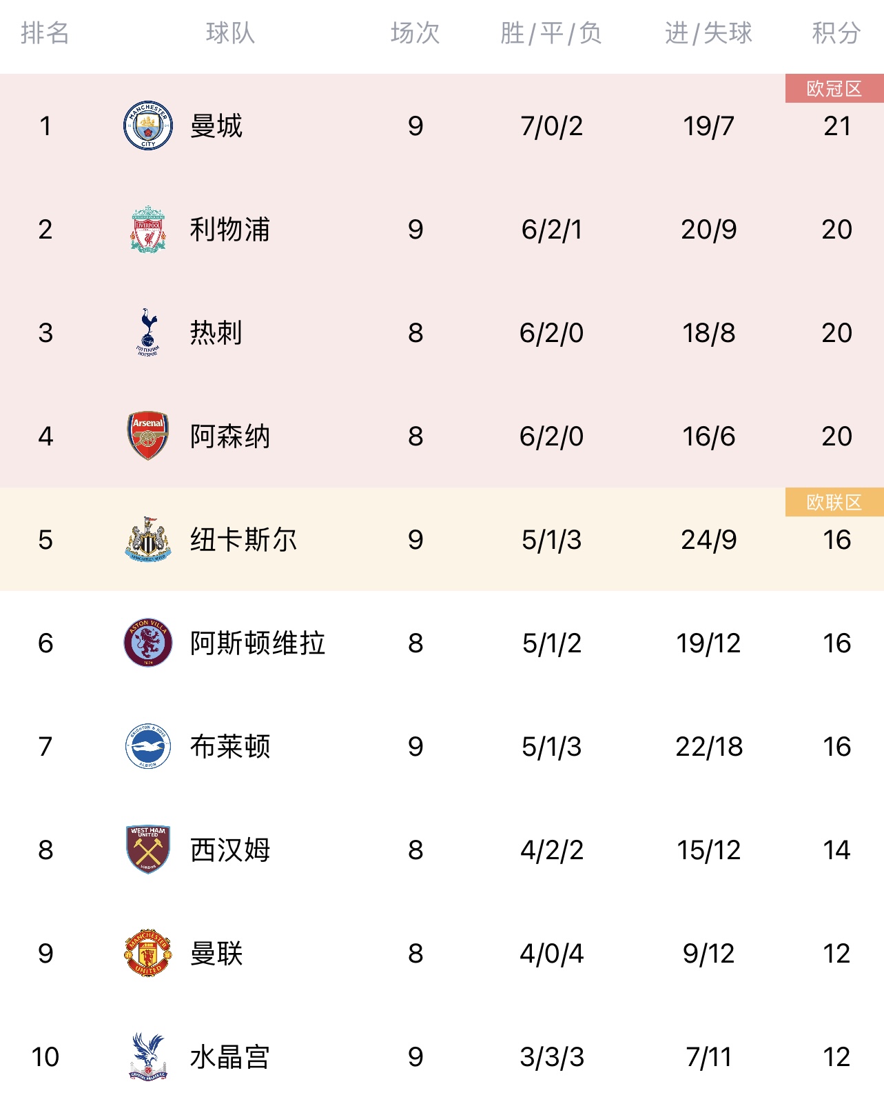The image size is (884, 1104).
Task: Select the West Ham United crest
Action: coord(147,850)
